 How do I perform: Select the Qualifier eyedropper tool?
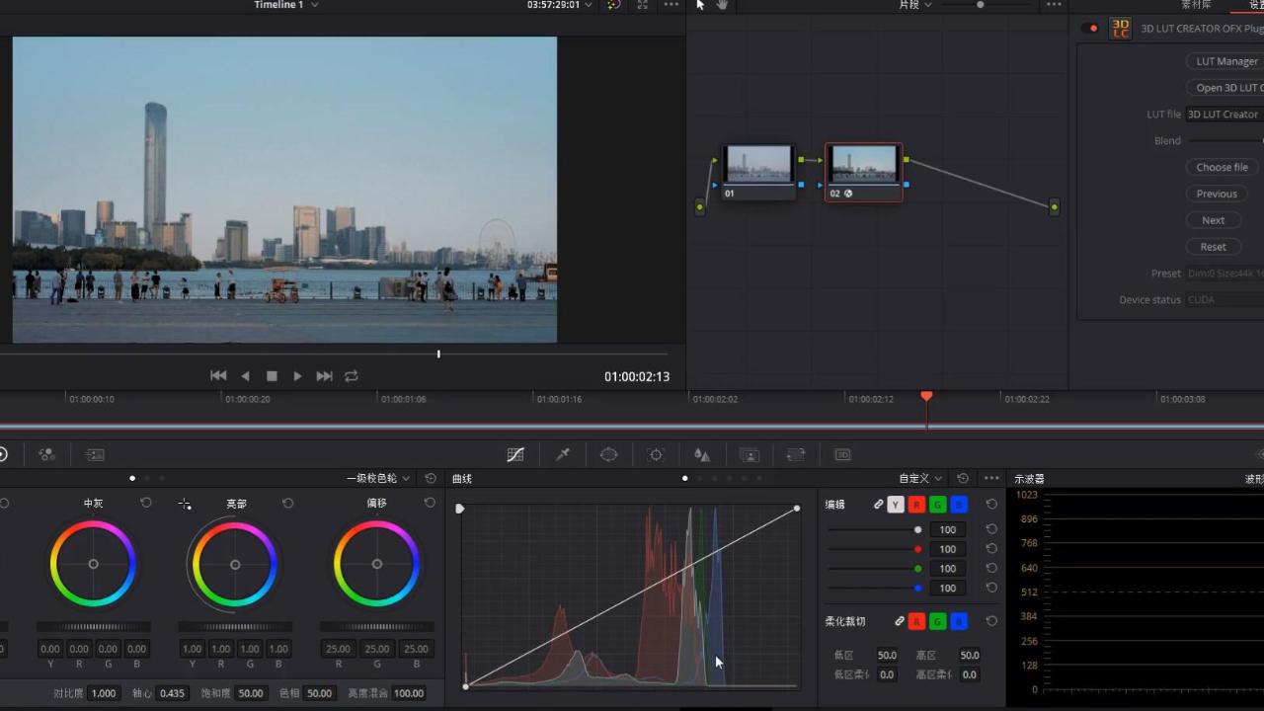click(x=563, y=454)
